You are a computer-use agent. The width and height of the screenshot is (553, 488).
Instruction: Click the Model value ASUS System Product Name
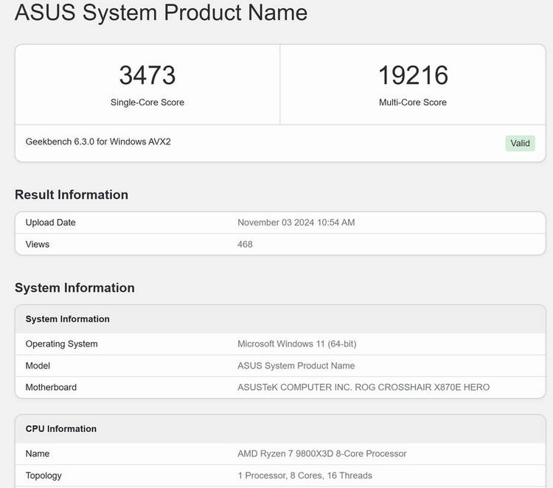pyautogui.click(x=296, y=366)
